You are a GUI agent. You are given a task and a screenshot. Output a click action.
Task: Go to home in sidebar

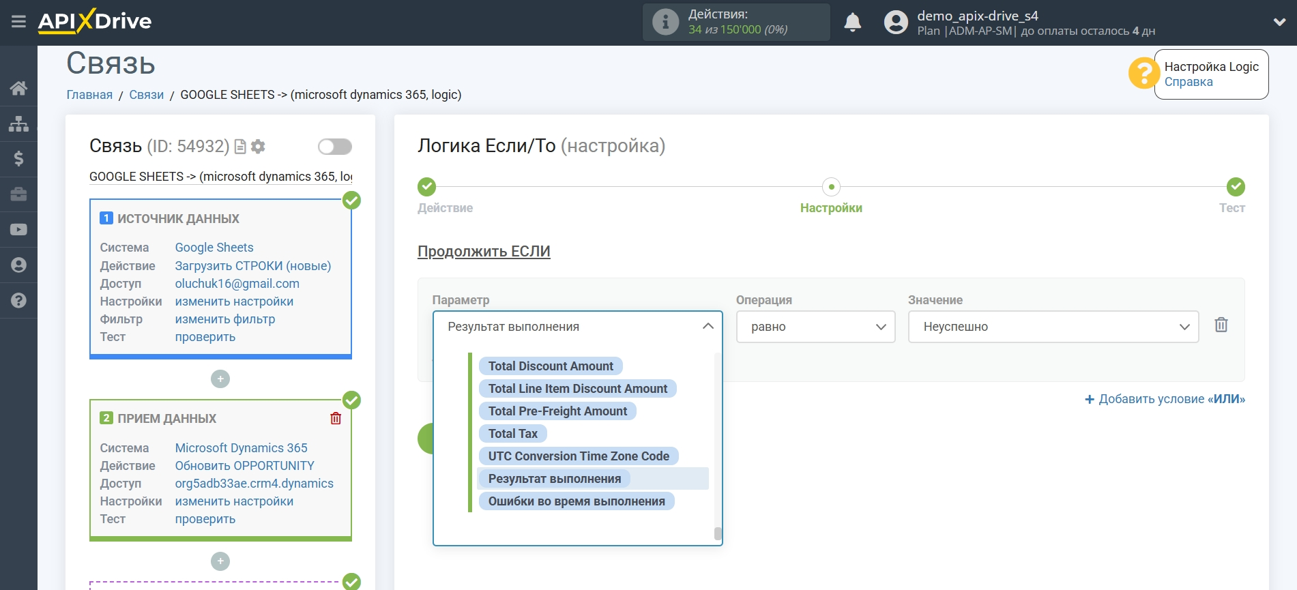coord(18,88)
